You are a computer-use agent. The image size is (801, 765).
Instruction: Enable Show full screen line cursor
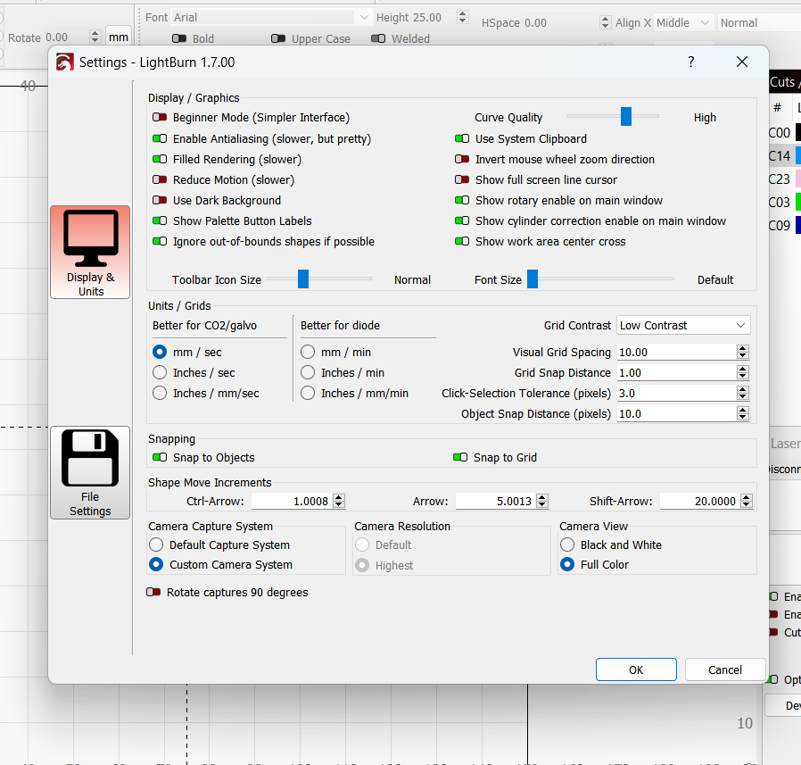click(462, 179)
